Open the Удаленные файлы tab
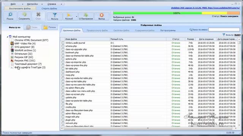Viewport: 243px width, 136px height. coord(72,30)
